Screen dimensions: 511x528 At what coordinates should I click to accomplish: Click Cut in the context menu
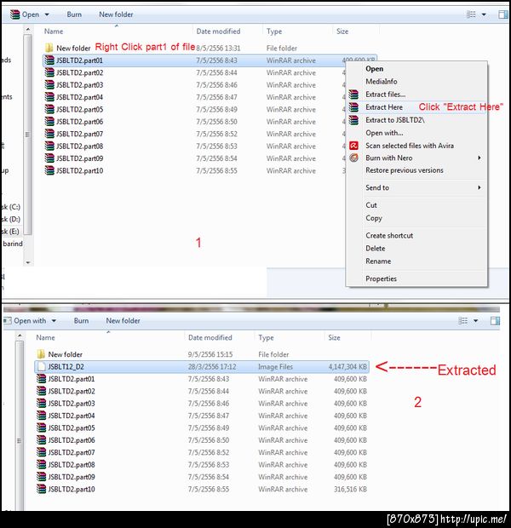pos(371,205)
